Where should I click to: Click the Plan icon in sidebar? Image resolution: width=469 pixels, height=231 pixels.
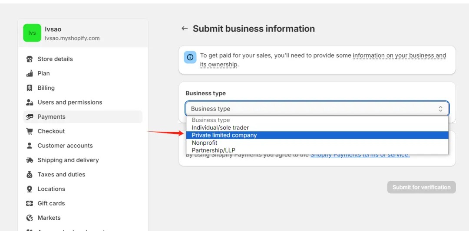point(30,74)
